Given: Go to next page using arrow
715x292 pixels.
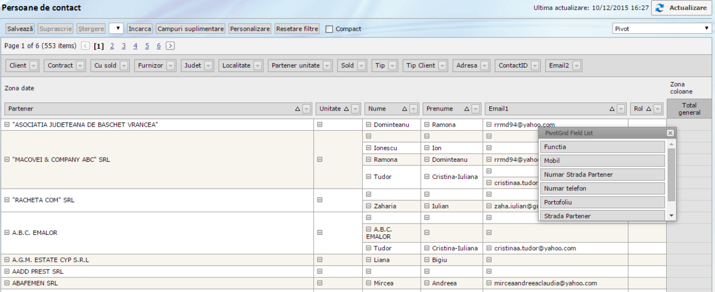Looking at the screenshot, I should (170, 46).
